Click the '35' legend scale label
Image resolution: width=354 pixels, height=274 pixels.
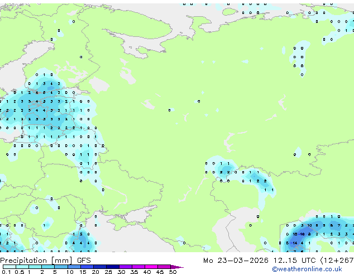click(134, 272)
